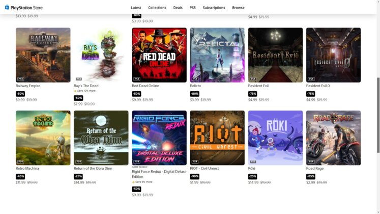
Task: Go to the Collections tab
Action: click(x=157, y=8)
